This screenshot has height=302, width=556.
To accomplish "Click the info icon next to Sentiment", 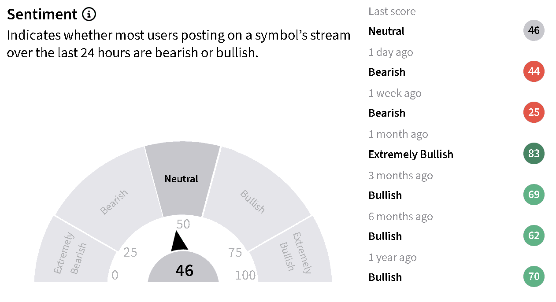I will click(89, 15).
